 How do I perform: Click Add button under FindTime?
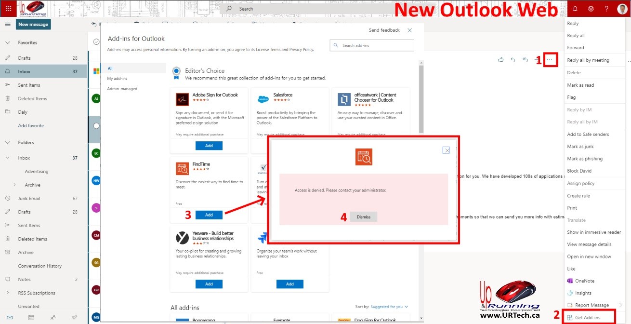[209, 215]
